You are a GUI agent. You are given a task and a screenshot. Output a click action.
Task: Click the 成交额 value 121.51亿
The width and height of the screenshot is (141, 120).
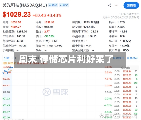tap(89, 27)
